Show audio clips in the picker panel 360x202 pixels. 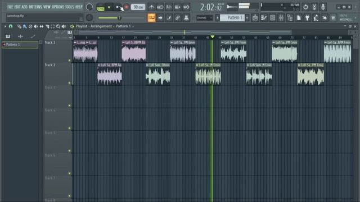point(20,36)
